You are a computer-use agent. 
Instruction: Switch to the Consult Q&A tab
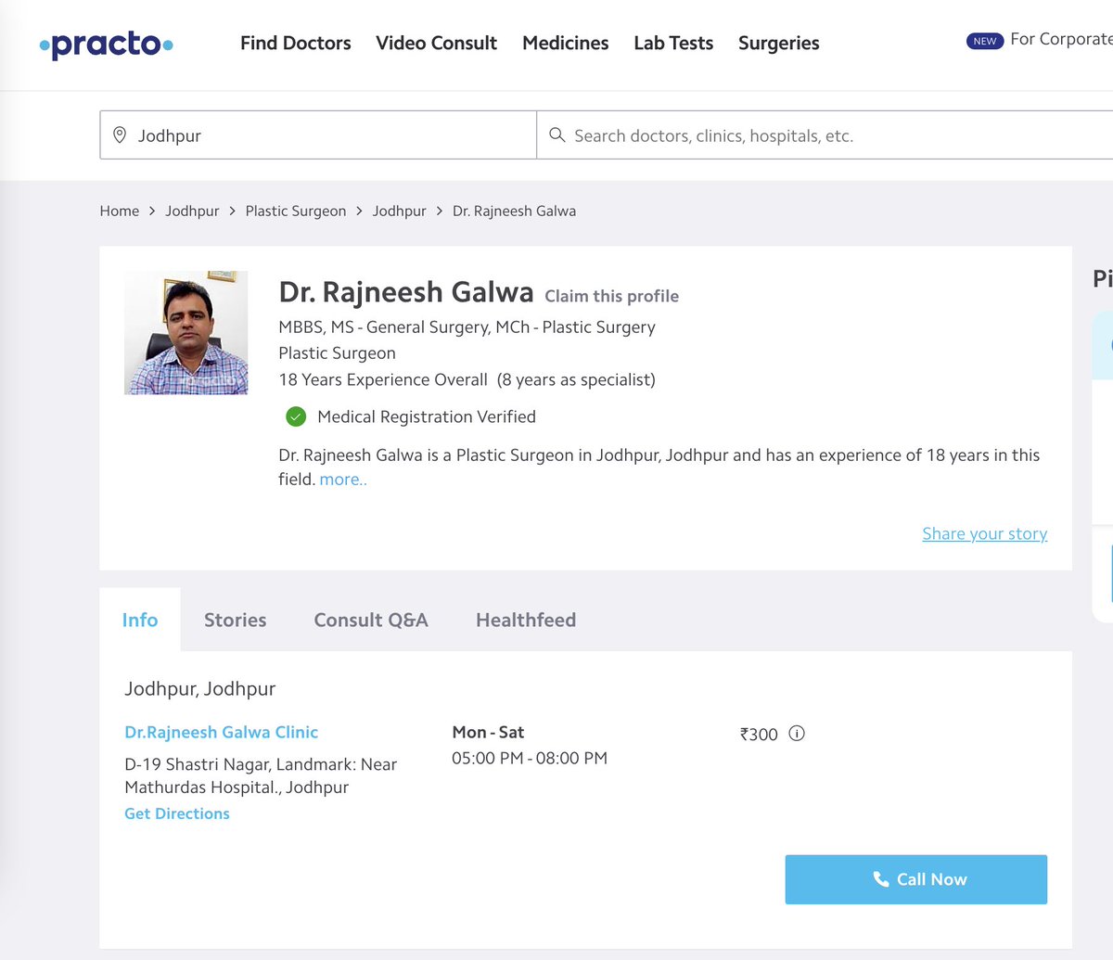[371, 620]
